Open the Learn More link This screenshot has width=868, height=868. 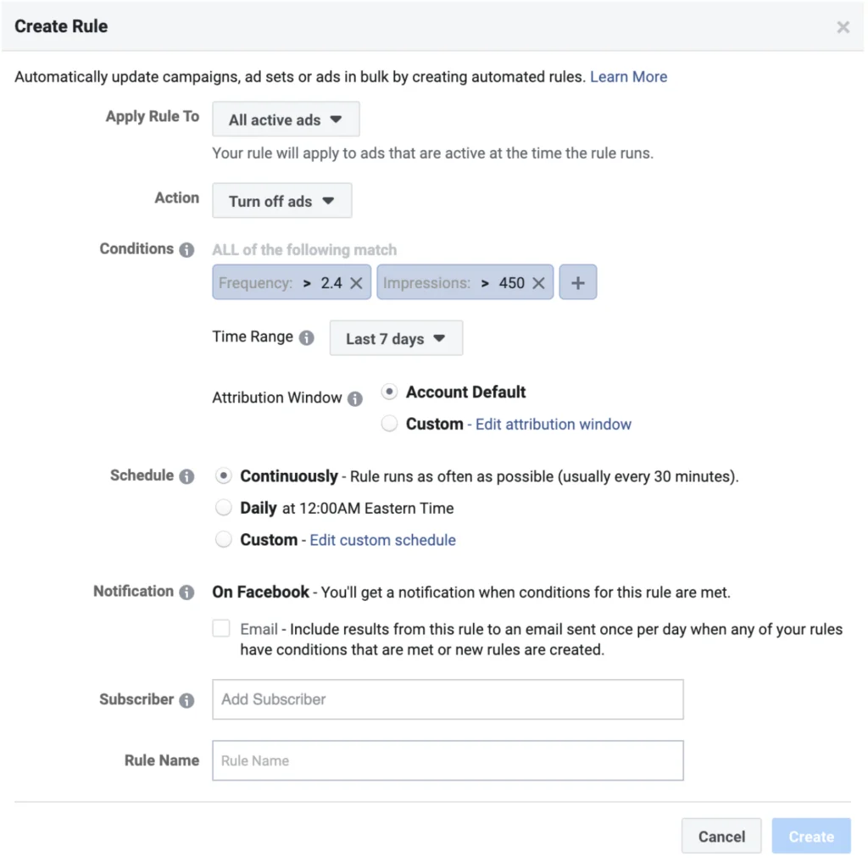628,76
